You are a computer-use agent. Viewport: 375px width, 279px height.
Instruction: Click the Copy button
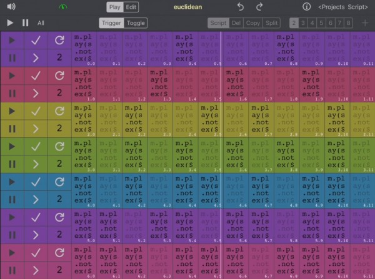(253, 23)
